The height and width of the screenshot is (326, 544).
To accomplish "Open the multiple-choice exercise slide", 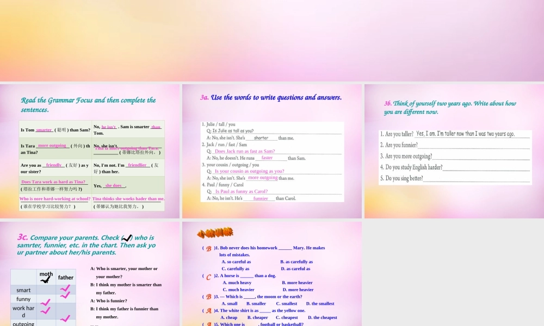I will tap(272, 274).
